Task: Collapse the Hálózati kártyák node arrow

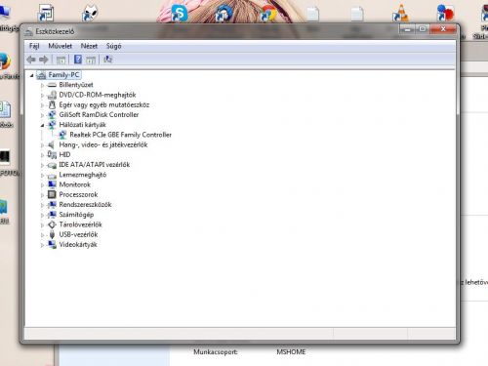Action: (x=42, y=125)
